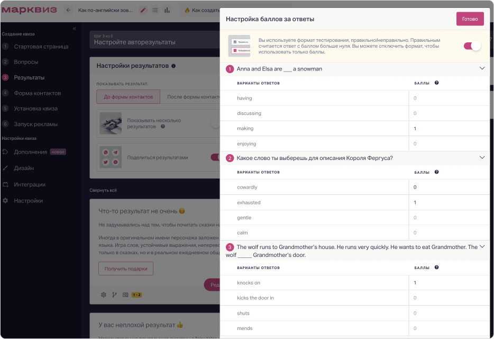Click help icon next to first Баллы header
494x339 pixels.
tap(436, 83)
